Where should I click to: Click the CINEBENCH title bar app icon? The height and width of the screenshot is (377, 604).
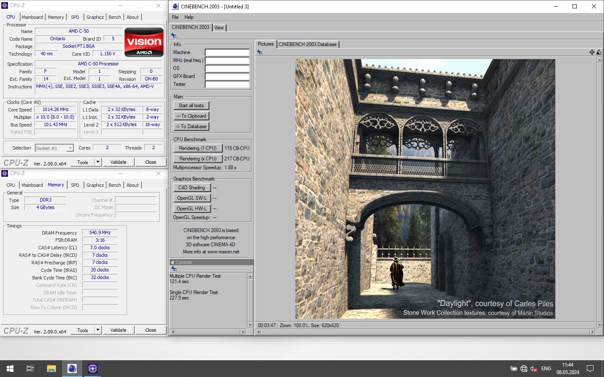[x=175, y=6]
